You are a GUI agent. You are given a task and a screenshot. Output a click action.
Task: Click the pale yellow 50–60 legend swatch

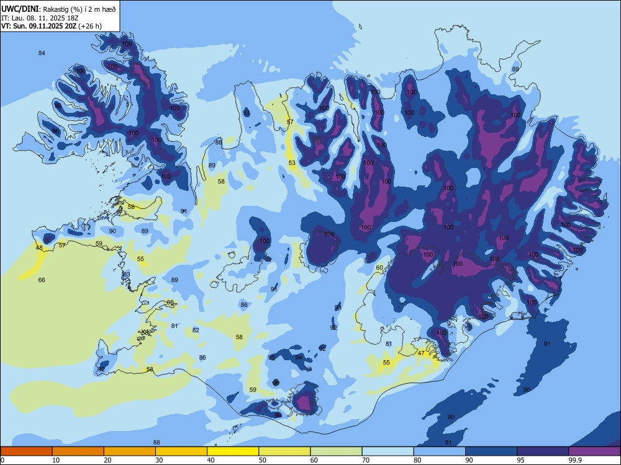(284, 451)
